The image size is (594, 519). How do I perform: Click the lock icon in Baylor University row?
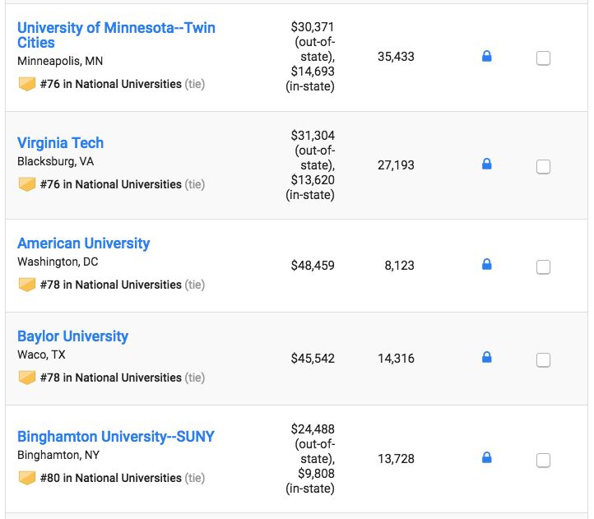(486, 358)
